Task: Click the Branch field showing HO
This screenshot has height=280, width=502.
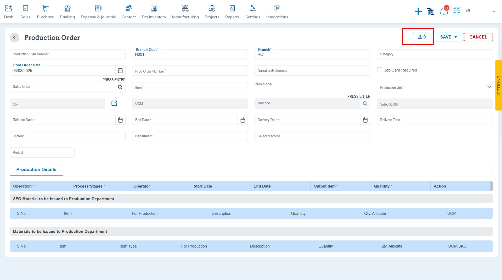Action: 312,54
